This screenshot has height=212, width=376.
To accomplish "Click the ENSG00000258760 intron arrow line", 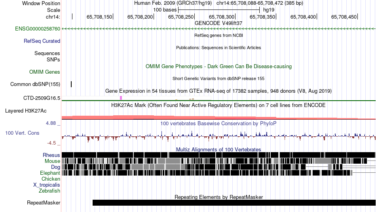I will tap(218, 29).
